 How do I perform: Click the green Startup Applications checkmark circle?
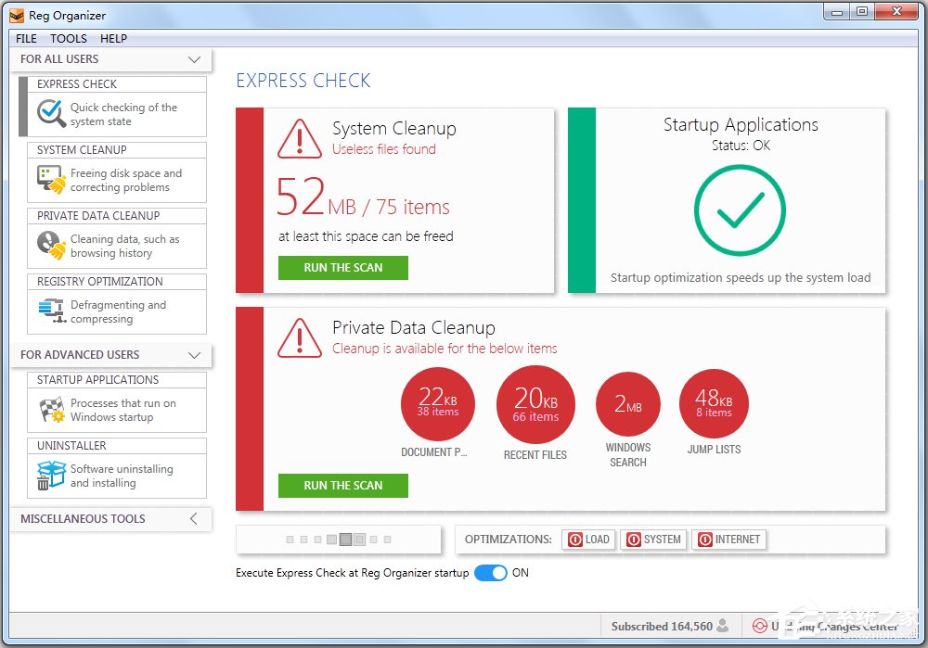point(740,210)
